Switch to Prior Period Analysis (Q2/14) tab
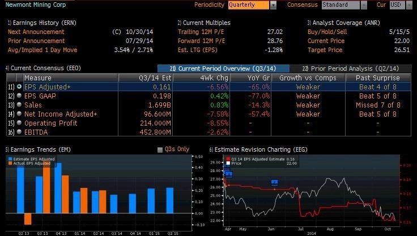 pos(351,68)
